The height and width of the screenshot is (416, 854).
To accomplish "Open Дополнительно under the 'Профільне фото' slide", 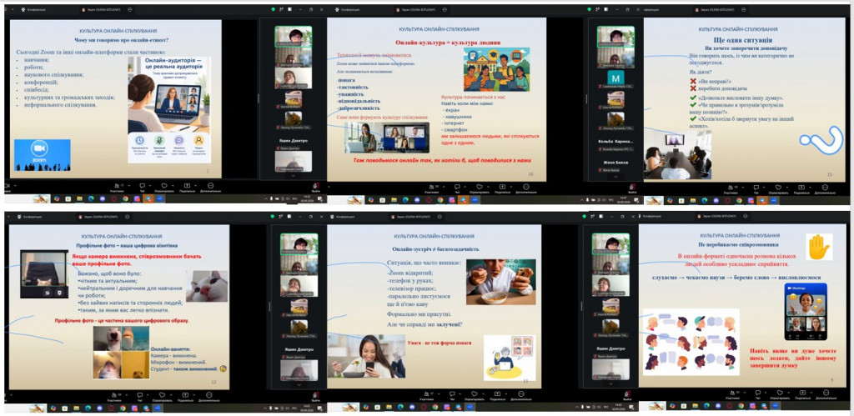I will (209, 396).
